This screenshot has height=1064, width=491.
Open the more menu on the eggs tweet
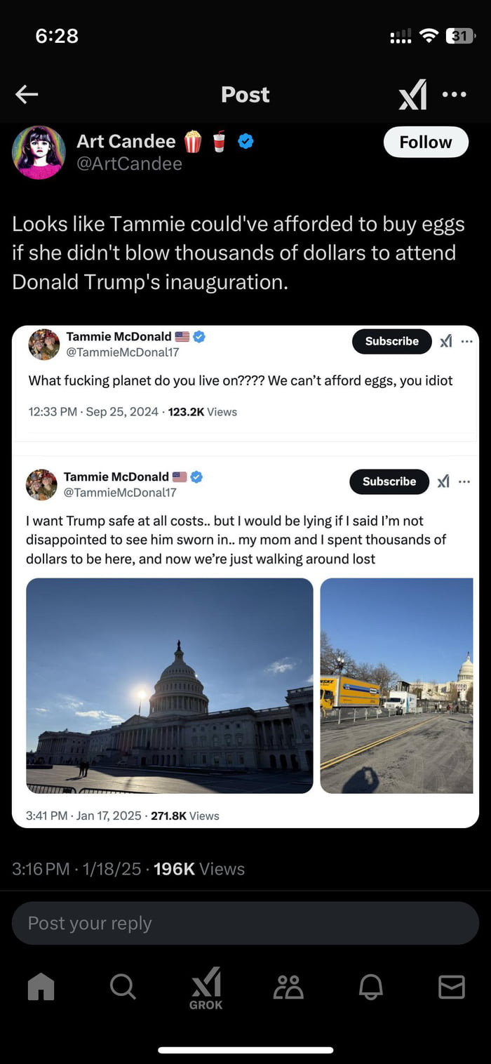tap(466, 341)
